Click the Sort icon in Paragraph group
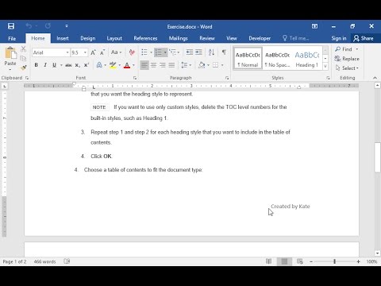The height and width of the screenshot is (286, 381). point(211,52)
